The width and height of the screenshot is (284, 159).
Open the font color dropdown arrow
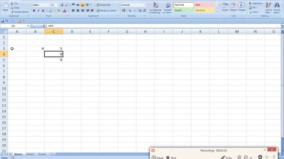[x=67, y=11]
